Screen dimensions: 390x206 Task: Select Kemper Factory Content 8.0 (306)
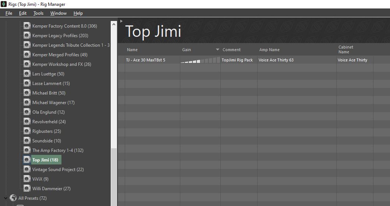coord(65,26)
